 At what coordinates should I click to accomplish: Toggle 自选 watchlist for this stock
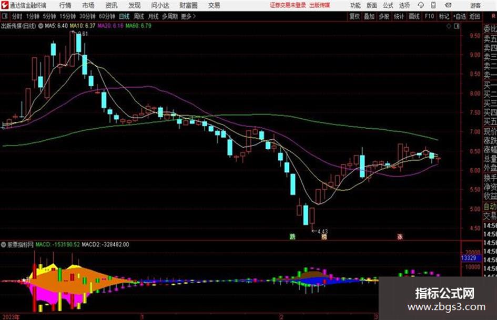click(x=460, y=16)
